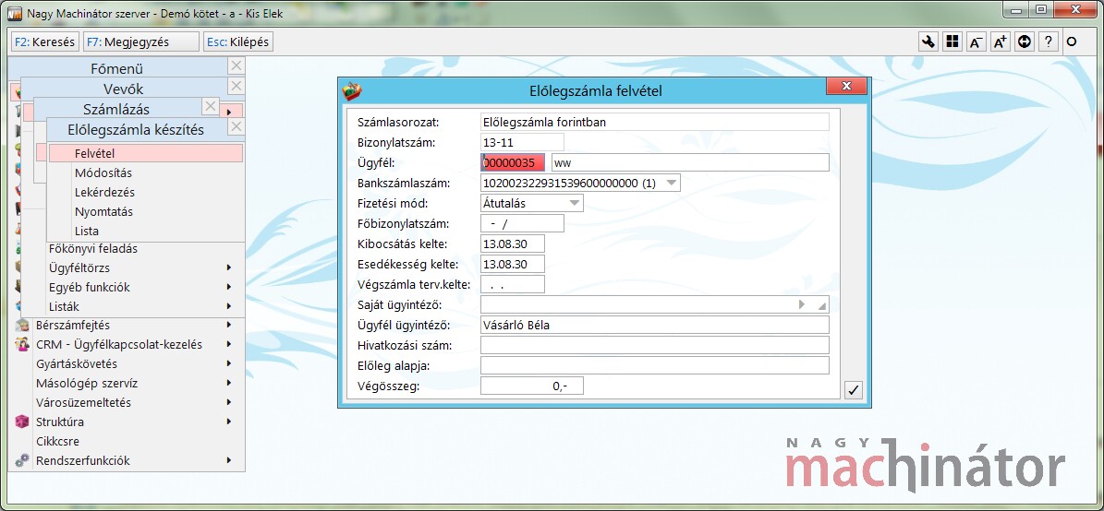Viewport: 1104px width, 511px height.
Task: Close the Előlegszámla készítés panel
Action: [x=237, y=126]
